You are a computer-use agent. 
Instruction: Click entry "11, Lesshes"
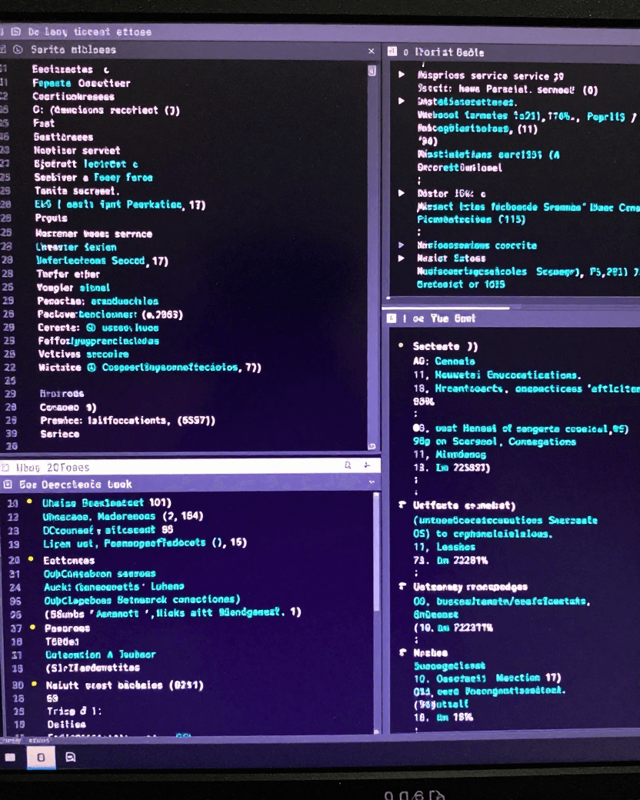pos(445,547)
